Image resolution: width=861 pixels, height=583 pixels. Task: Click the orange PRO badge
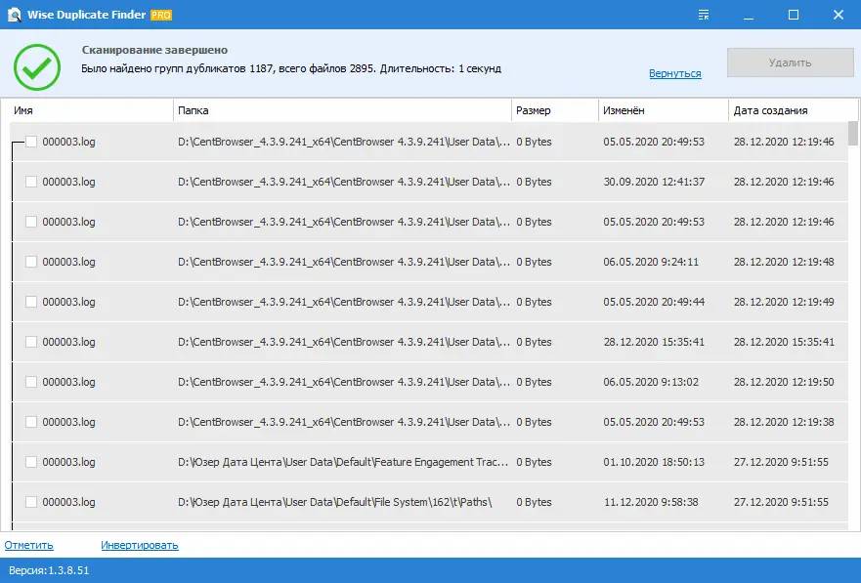click(161, 16)
